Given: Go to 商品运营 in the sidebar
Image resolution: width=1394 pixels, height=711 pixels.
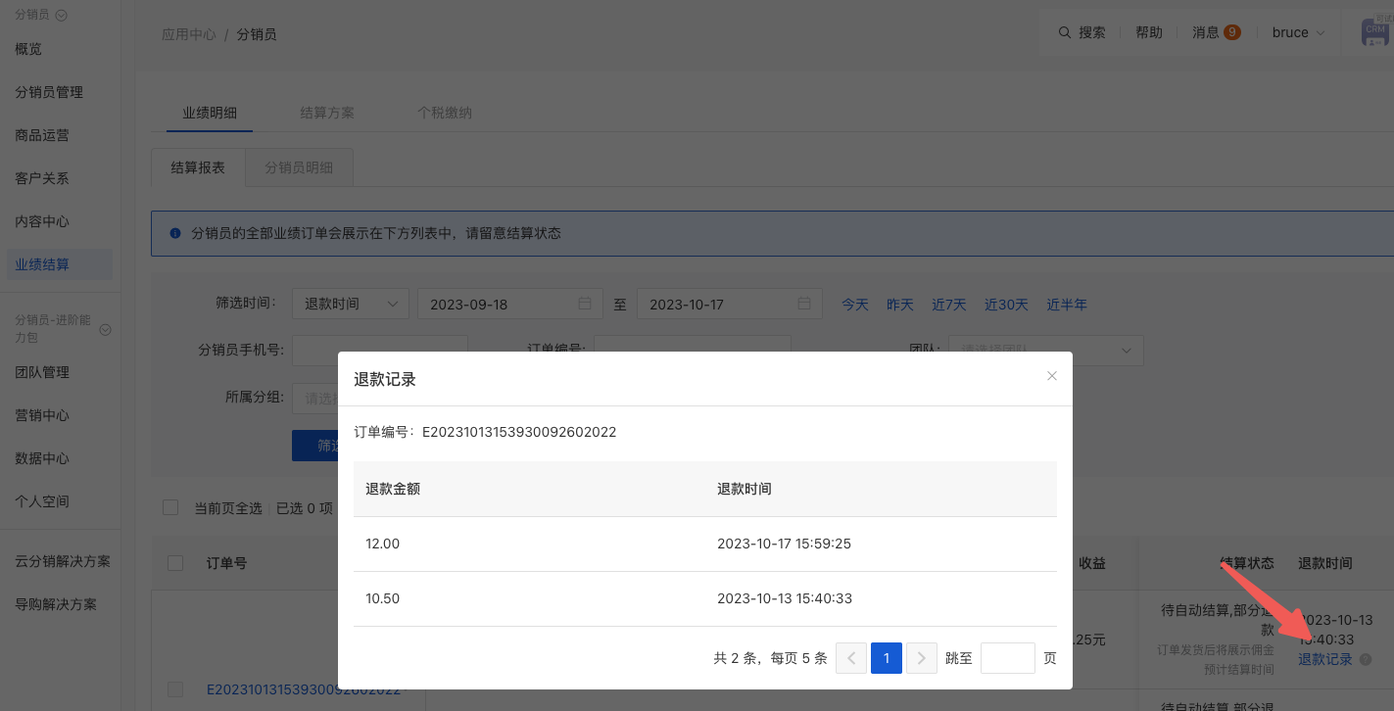Looking at the screenshot, I should tap(42, 135).
